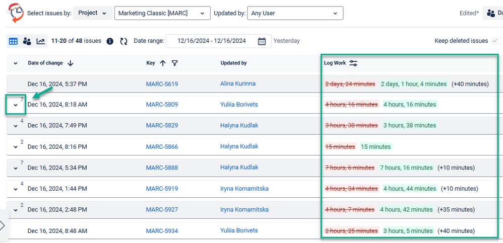
Task: Open the Any User dropdown
Action: (295, 13)
